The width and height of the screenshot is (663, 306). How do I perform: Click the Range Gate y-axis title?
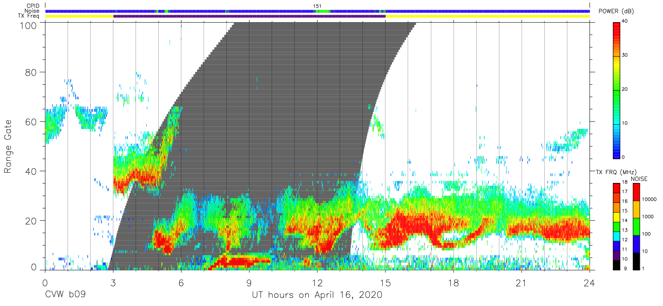tap(8, 146)
